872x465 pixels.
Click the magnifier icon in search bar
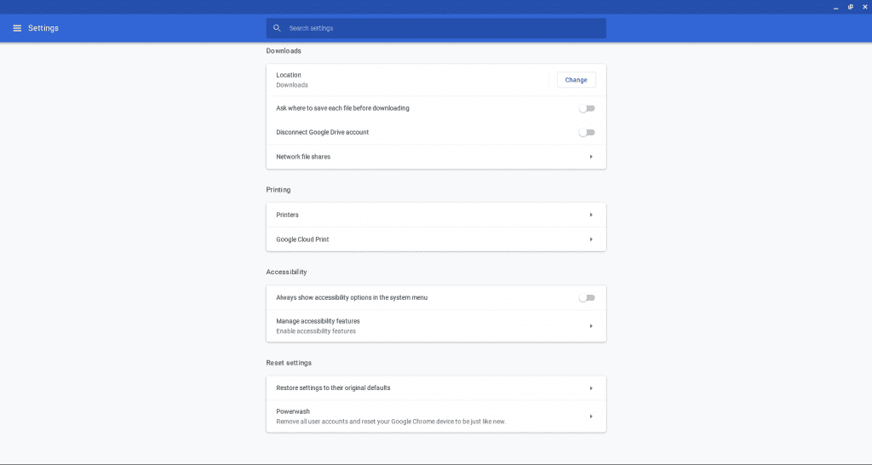click(x=277, y=28)
